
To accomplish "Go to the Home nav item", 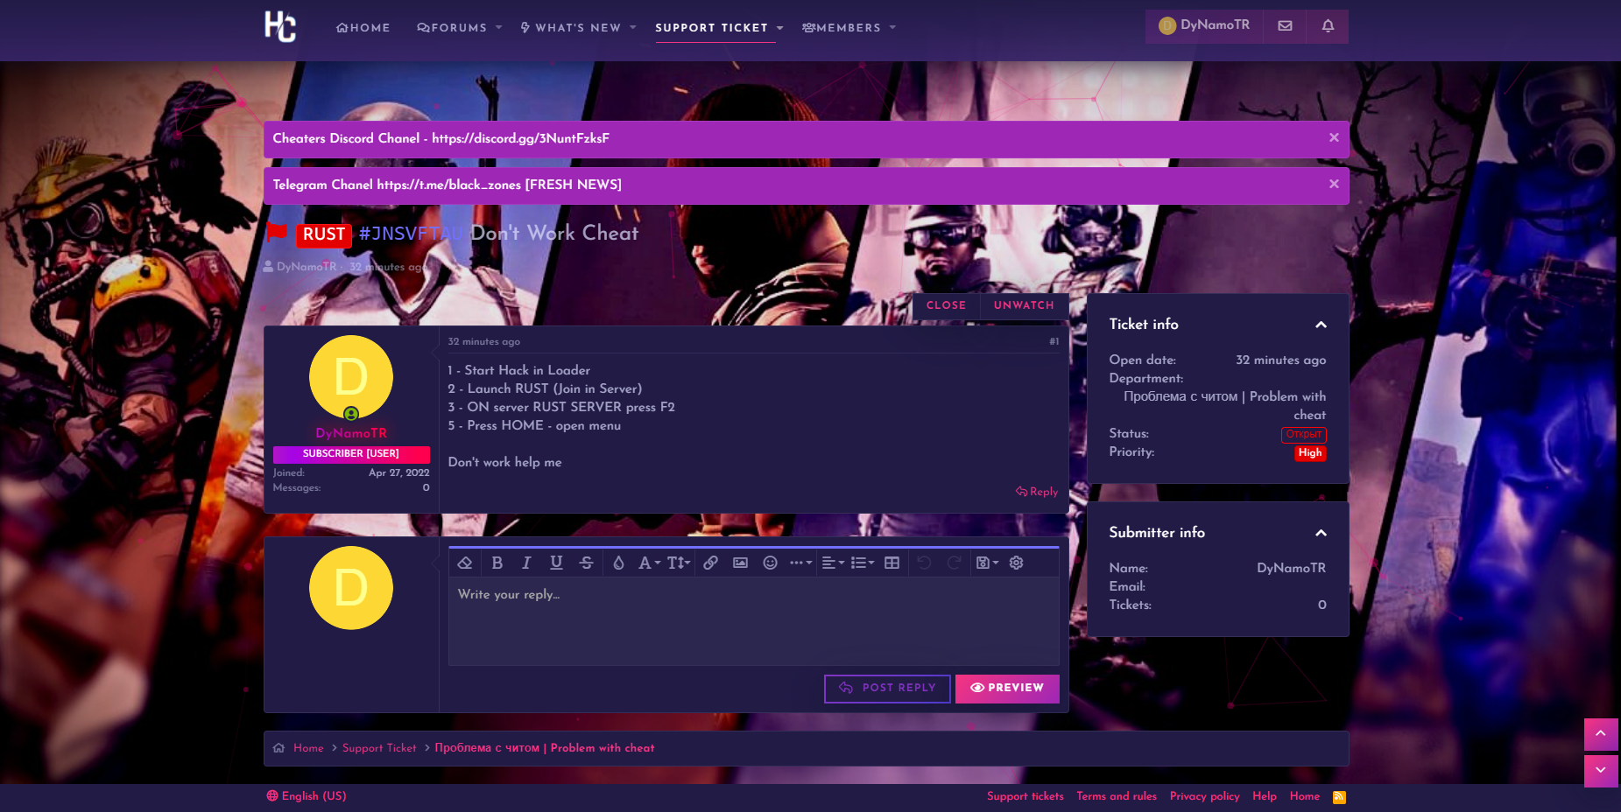I will [x=363, y=28].
